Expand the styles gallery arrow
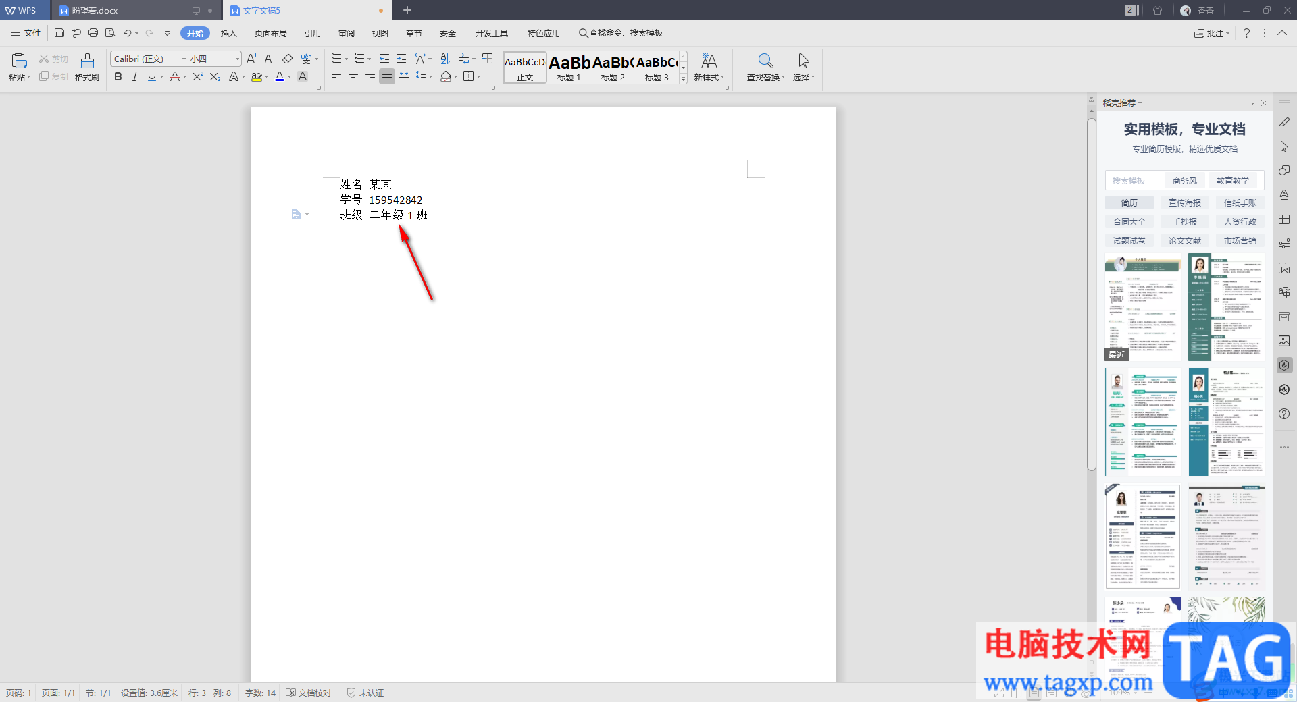The width and height of the screenshot is (1297, 702). (683, 78)
